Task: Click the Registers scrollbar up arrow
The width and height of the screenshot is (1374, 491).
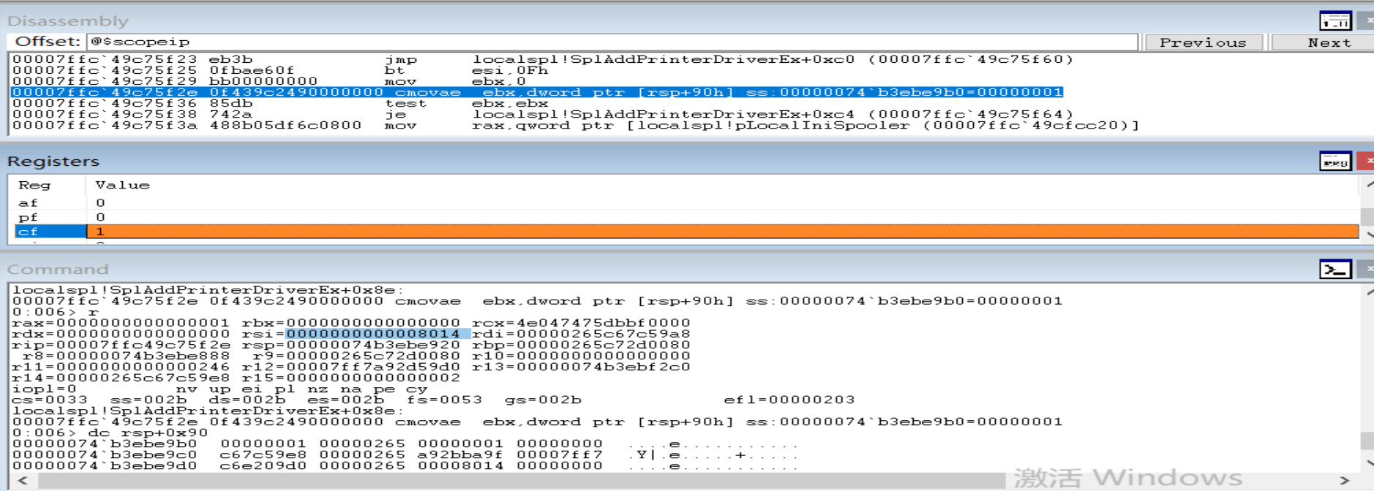Action: (x=1367, y=184)
